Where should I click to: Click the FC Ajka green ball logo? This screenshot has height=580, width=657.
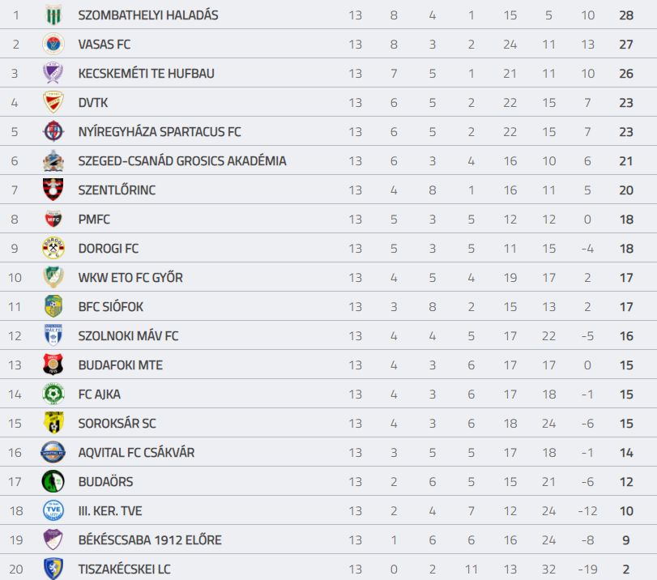coord(53,394)
